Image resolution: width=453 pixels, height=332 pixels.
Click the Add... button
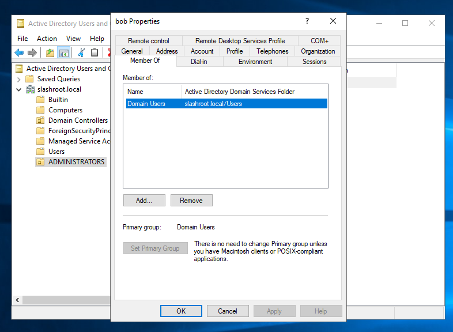(x=144, y=201)
